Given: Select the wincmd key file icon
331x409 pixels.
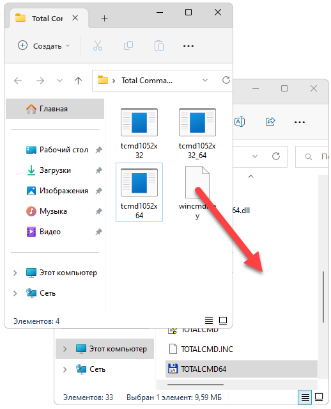Looking at the screenshot, I should pos(197,182).
